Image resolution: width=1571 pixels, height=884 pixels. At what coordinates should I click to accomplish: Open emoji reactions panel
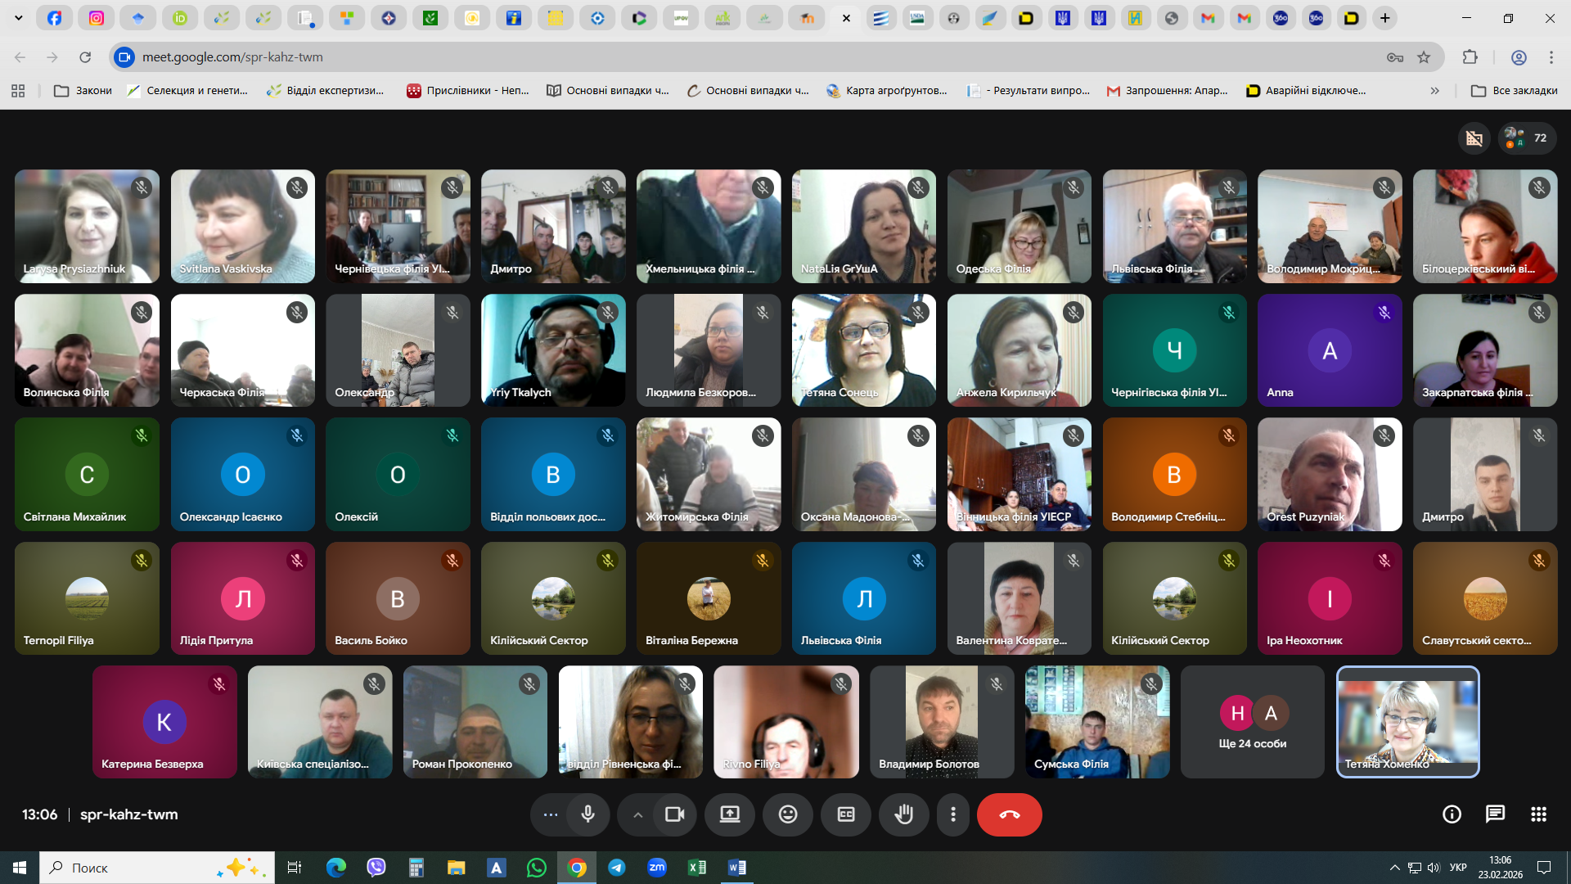click(787, 814)
